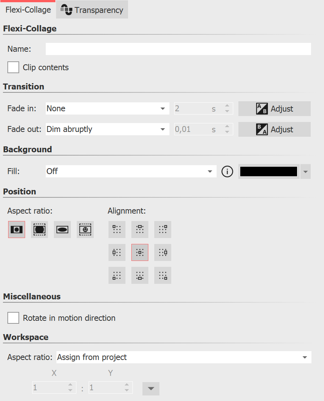The width and height of the screenshot is (324, 401).
Task: Select the keep aspect ratio option
Action: [16, 229]
